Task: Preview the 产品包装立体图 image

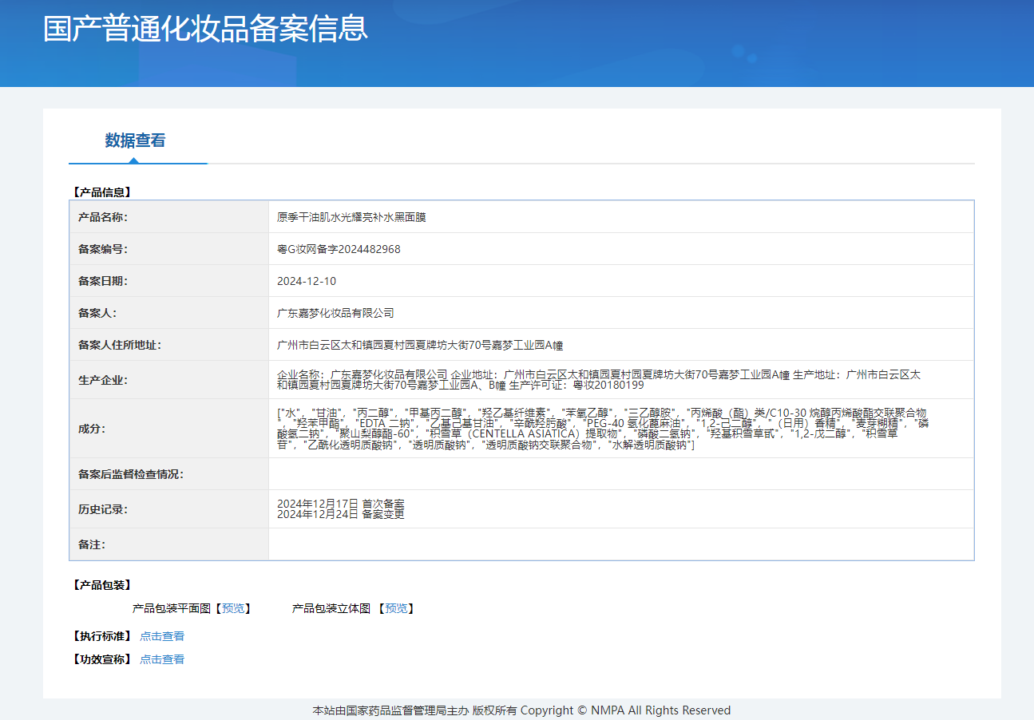Action: tap(396, 608)
